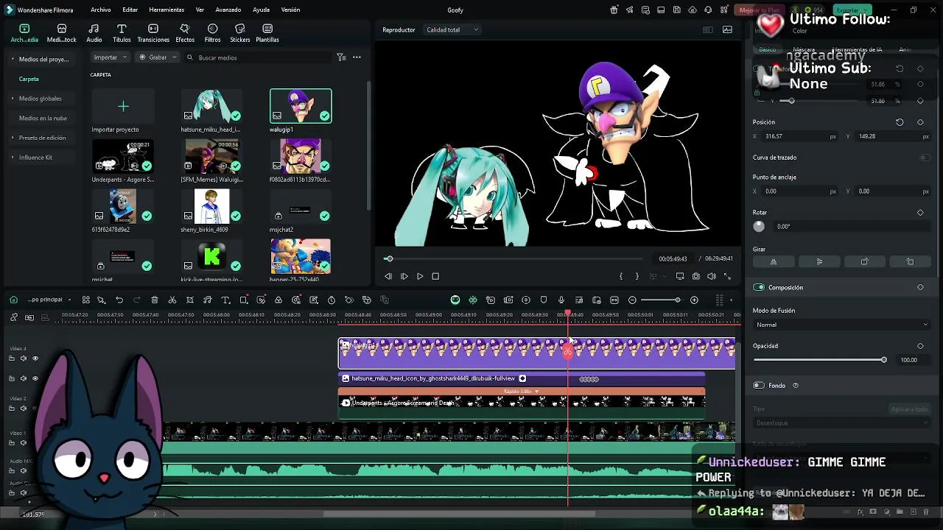The width and height of the screenshot is (943, 530).
Task: Open the Medi...tock stock media tab
Action: pos(61,33)
